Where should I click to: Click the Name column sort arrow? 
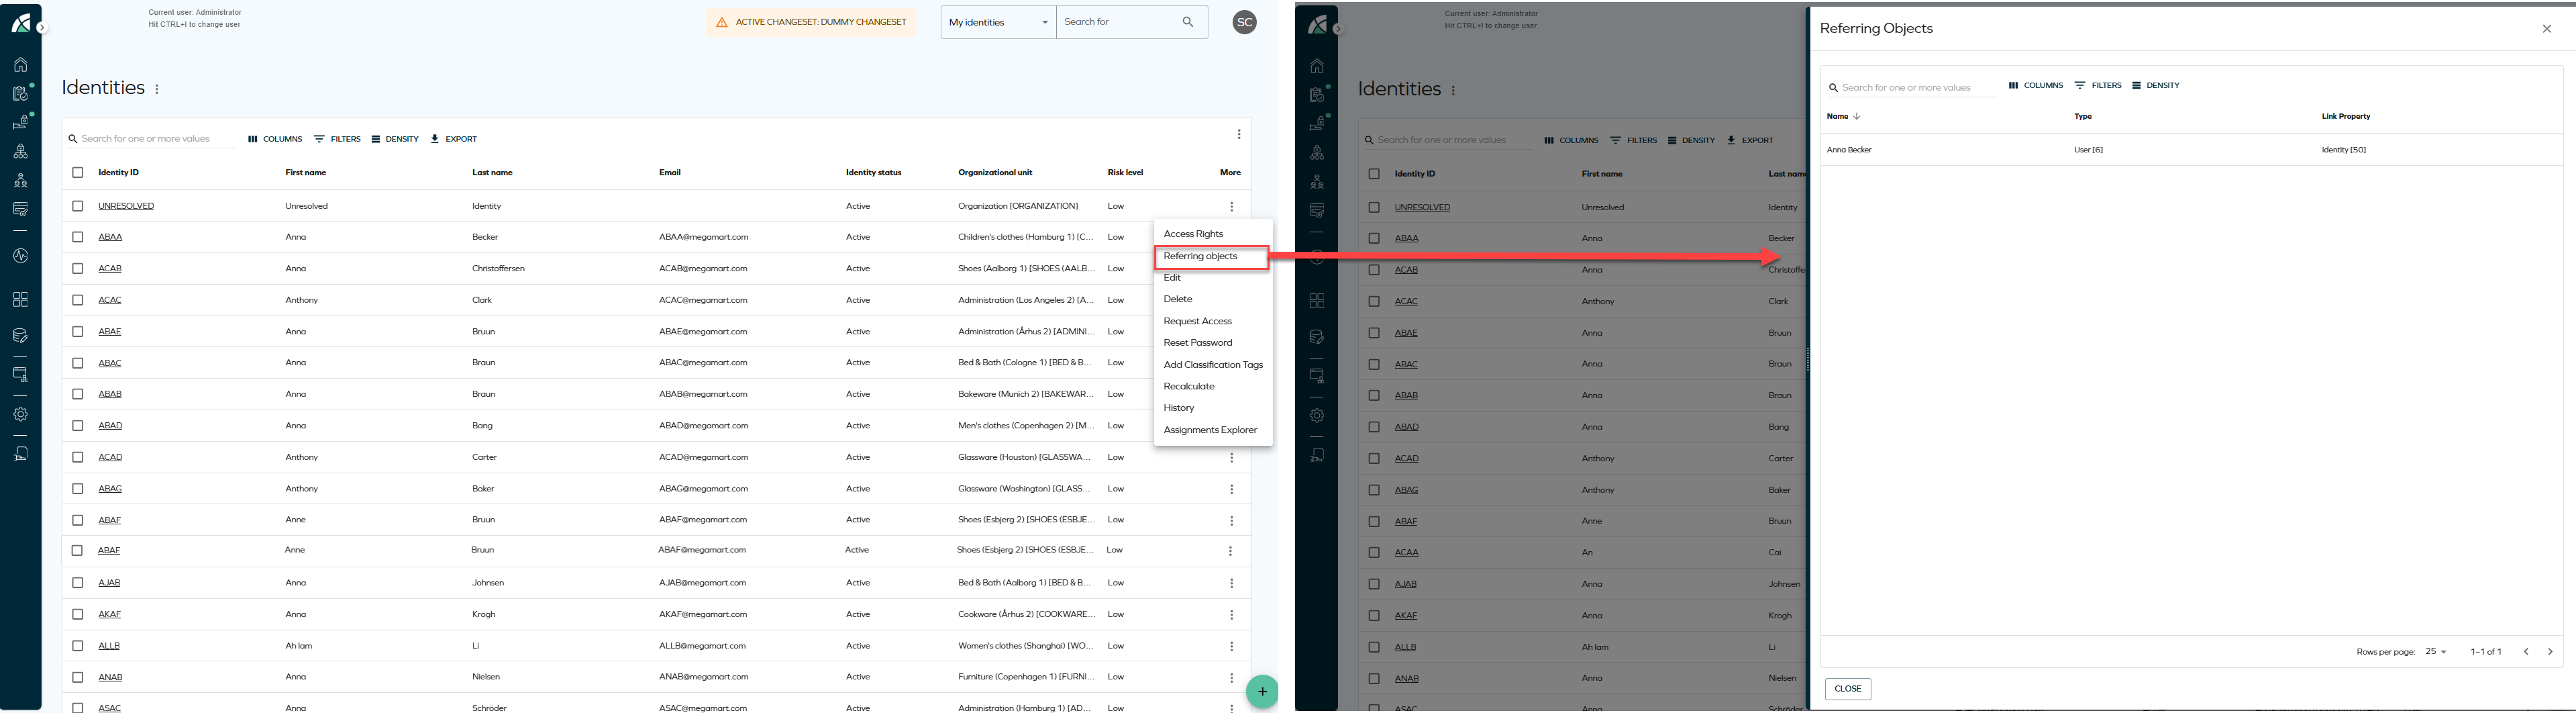click(x=1857, y=116)
